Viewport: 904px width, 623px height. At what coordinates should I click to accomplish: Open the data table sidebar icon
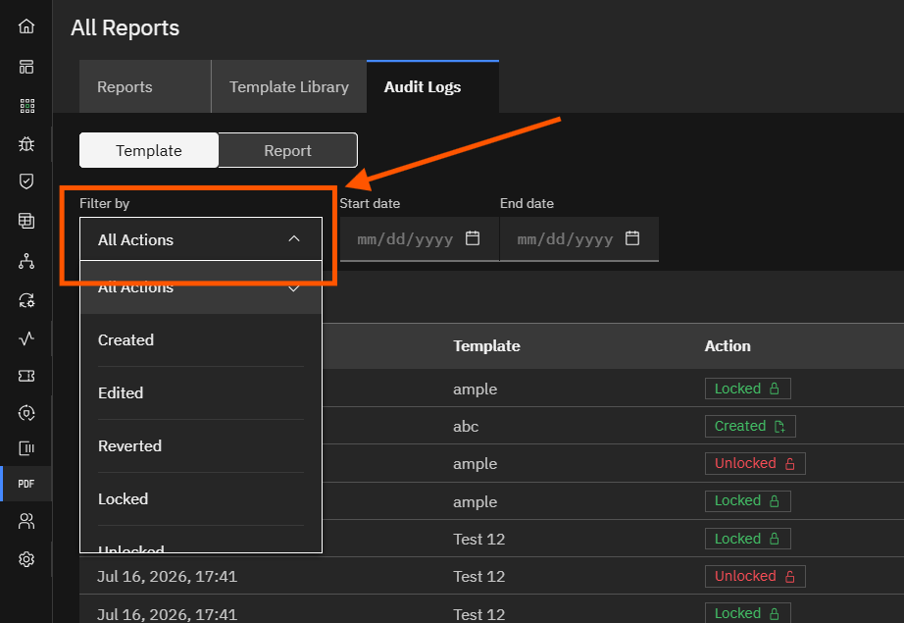[25, 221]
